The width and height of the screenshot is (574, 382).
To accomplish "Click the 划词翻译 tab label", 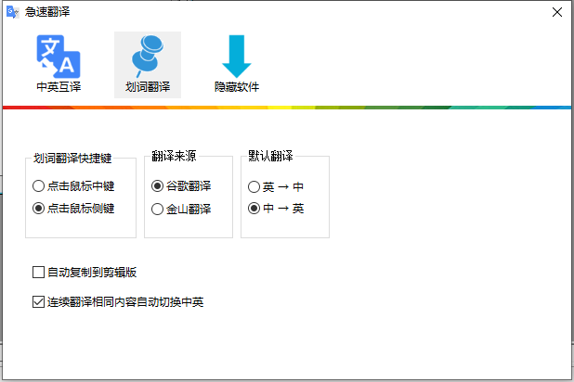I will coord(147,87).
